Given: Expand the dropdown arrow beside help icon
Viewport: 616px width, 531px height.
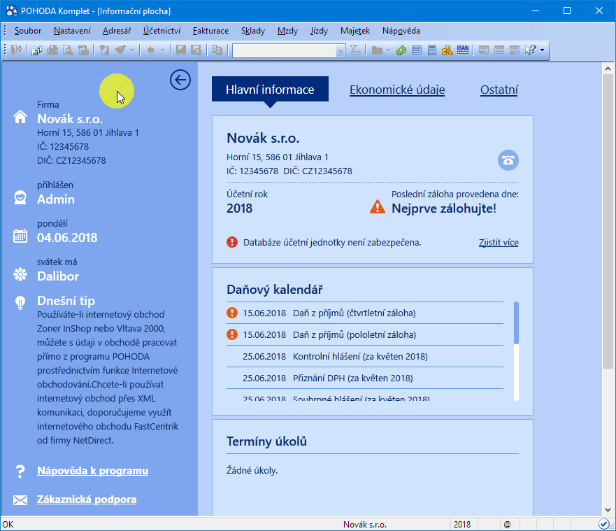Looking at the screenshot, I should (x=542, y=50).
